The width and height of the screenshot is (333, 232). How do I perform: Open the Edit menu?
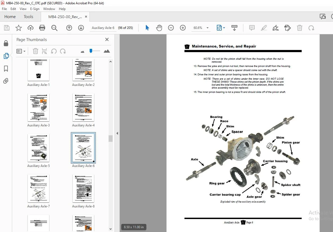[13, 9]
